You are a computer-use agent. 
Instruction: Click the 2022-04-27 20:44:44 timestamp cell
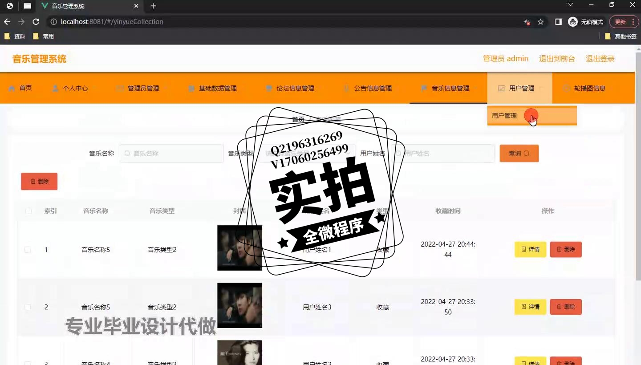[448, 249]
